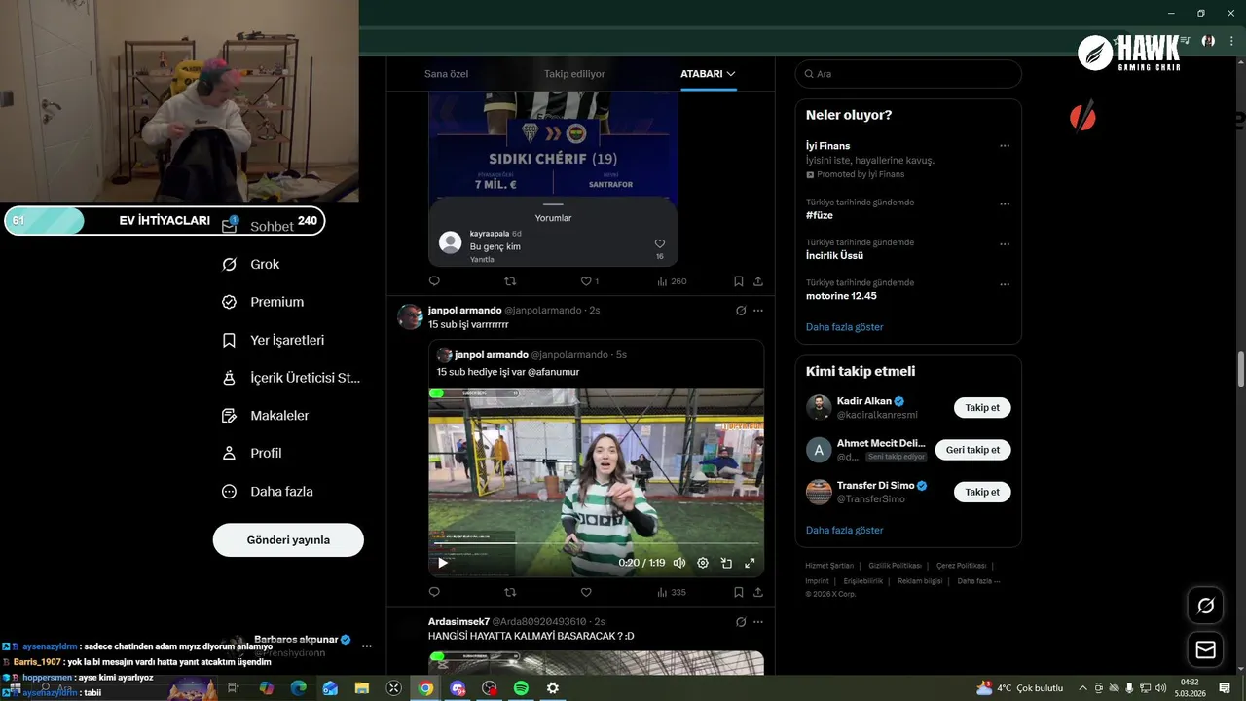Viewport: 1246px width, 701px height.
Task: Open Microsoft Edge from taskbar
Action: [299, 688]
